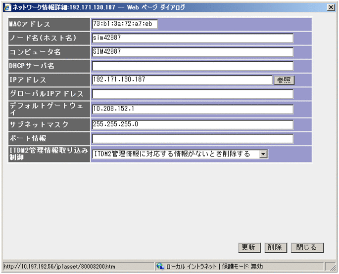
Task: Click the MACアドレス label cell
Action: pyautogui.click(x=49, y=24)
